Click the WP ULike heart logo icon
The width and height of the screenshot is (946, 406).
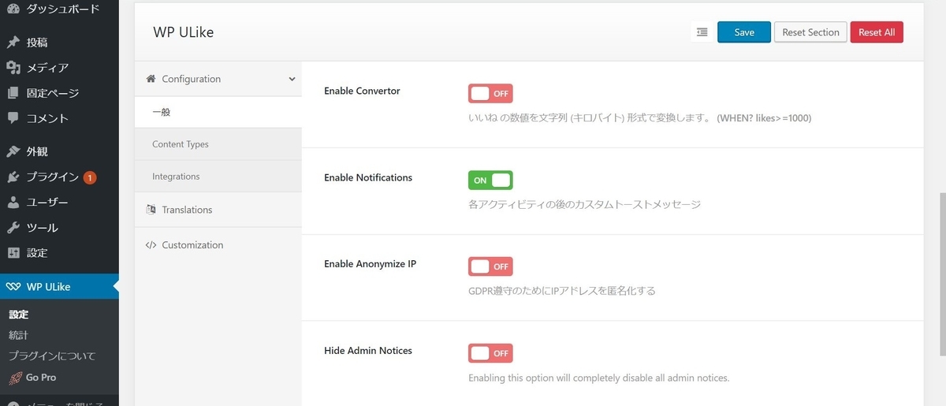[x=13, y=287]
